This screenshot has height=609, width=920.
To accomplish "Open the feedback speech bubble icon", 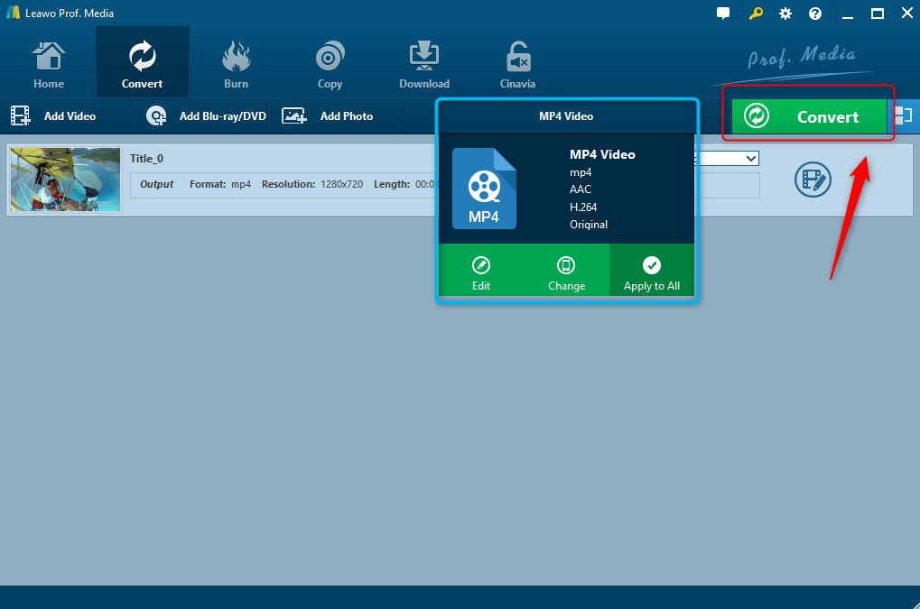I will coord(722,14).
